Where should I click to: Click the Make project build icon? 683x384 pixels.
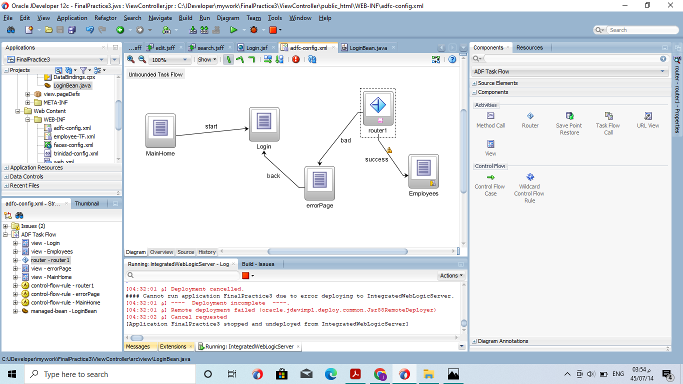pyautogui.click(x=193, y=30)
